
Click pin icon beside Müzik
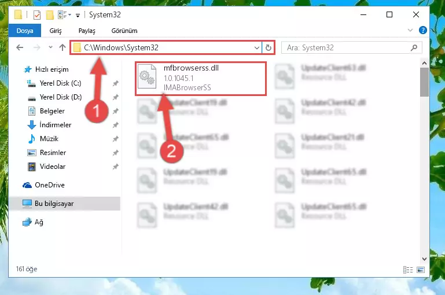[x=116, y=139]
